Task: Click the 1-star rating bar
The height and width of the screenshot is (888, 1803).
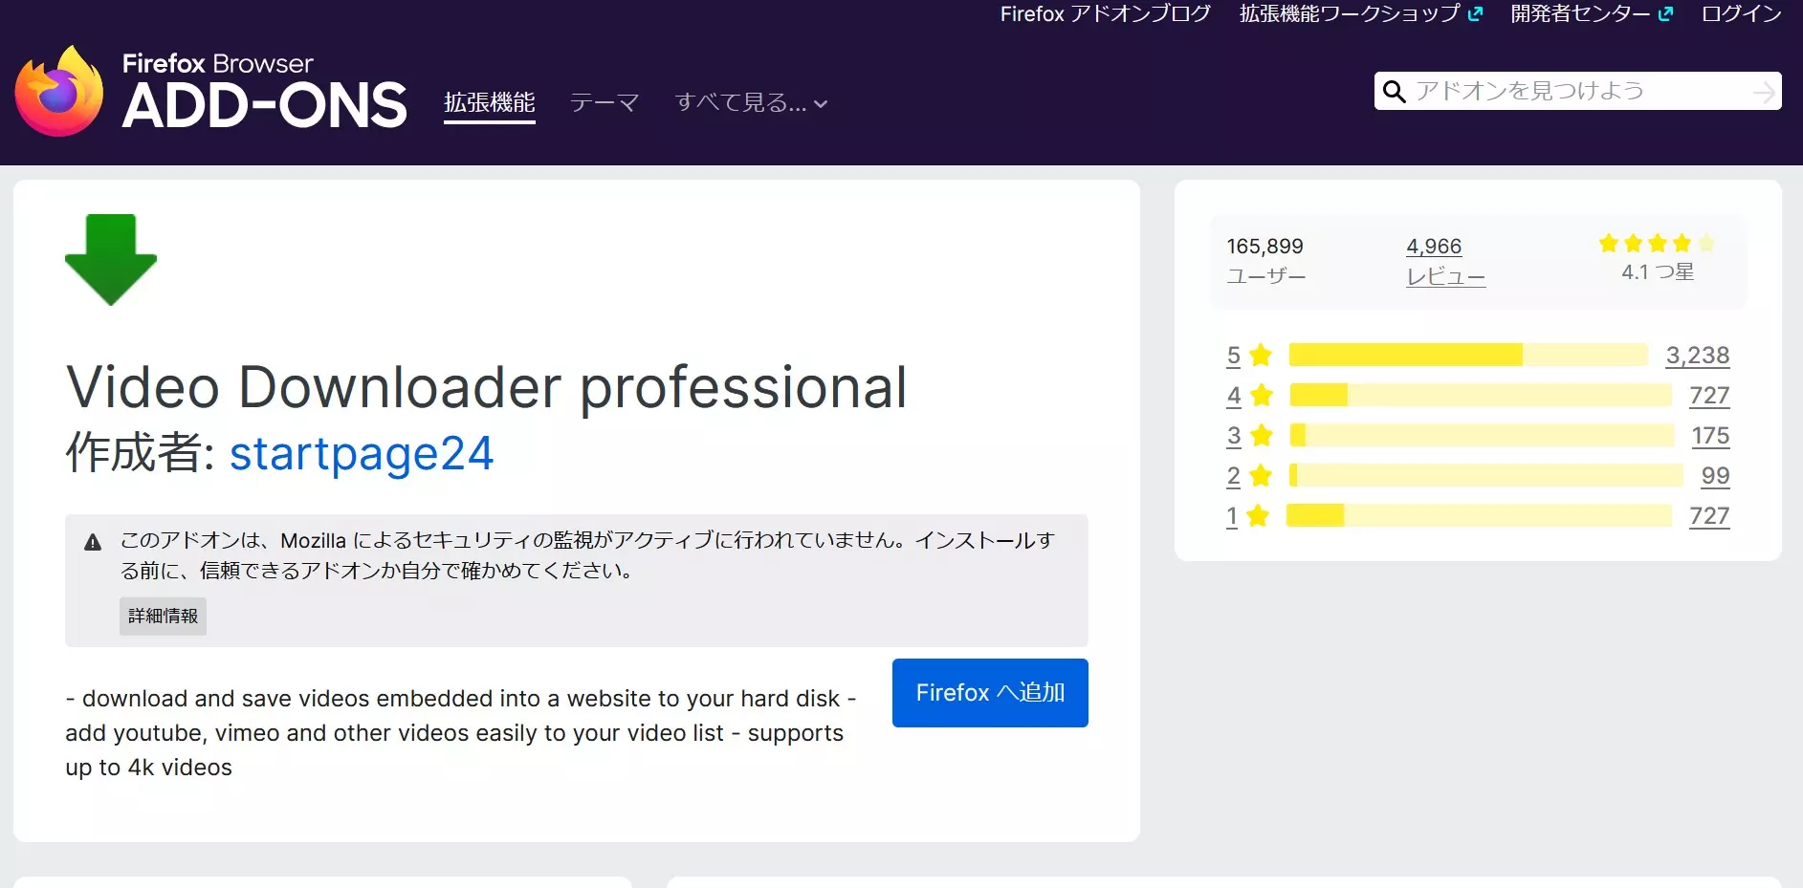Action: click(x=1479, y=516)
